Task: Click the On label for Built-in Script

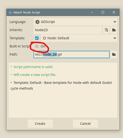Action: point(43,46)
